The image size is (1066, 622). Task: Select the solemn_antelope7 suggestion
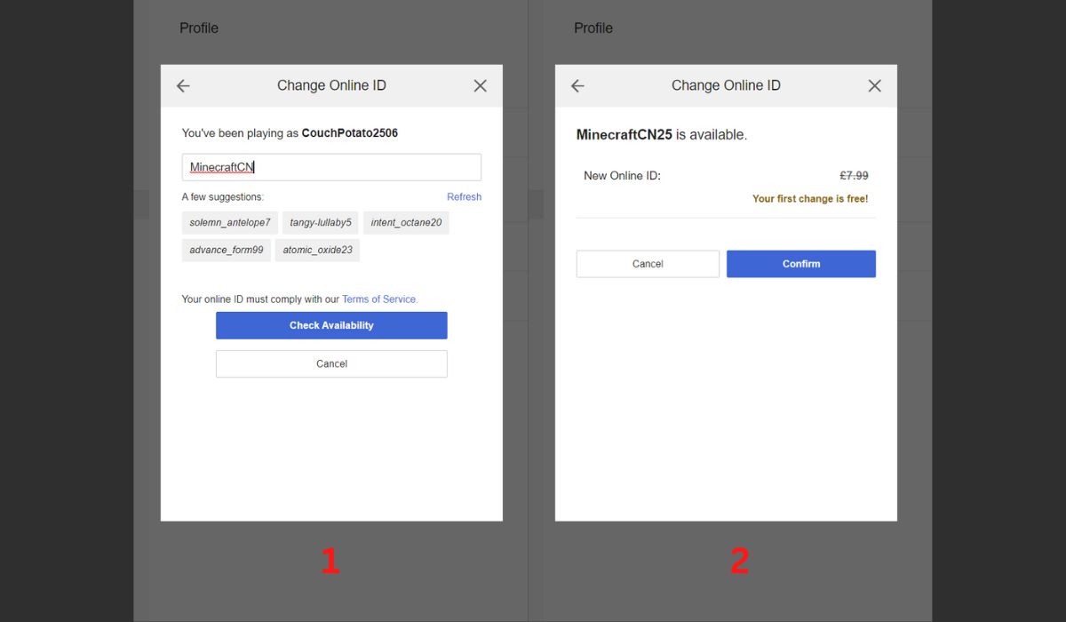pos(230,223)
